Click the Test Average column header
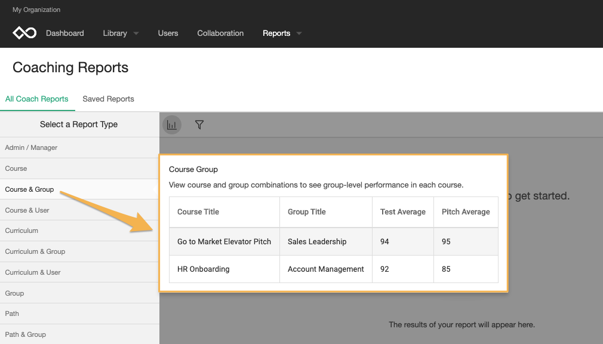This screenshot has height=344, width=603. [402, 212]
